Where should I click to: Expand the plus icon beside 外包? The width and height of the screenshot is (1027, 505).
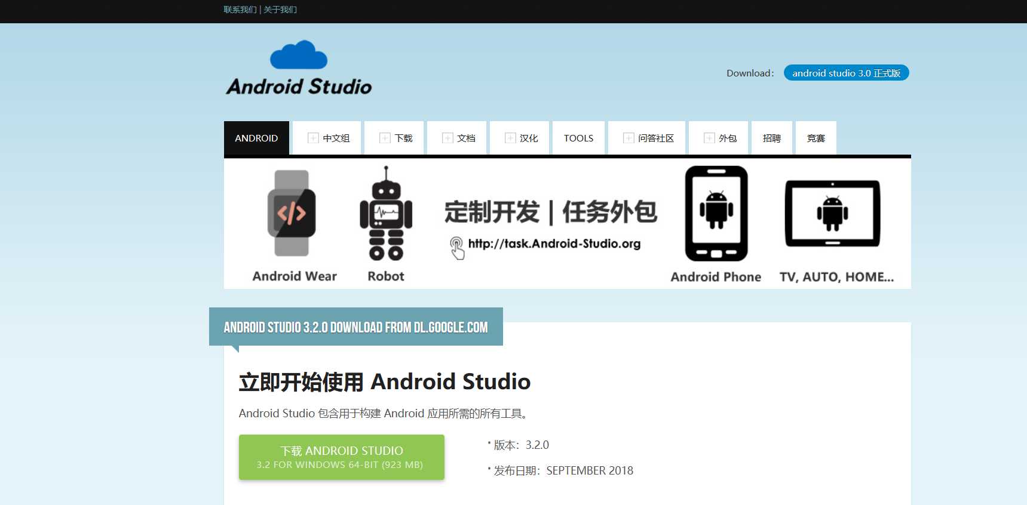[709, 138]
